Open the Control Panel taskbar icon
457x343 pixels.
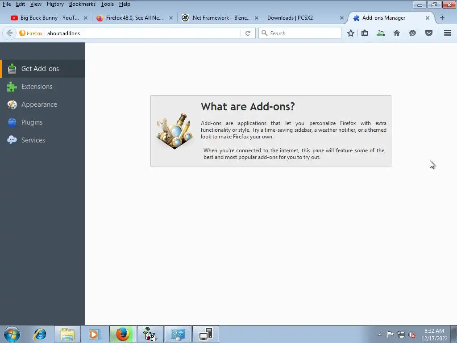click(x=178, y=334)
